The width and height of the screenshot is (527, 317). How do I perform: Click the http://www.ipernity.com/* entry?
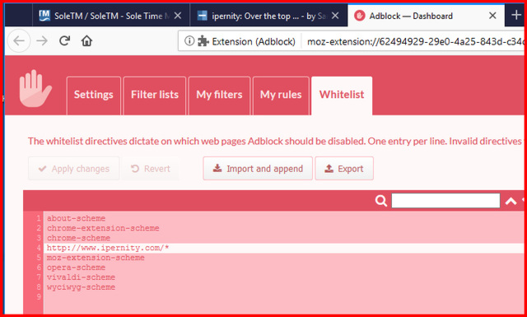108,248
